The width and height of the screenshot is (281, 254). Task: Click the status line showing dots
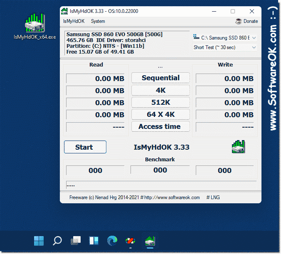coord(161,185)
